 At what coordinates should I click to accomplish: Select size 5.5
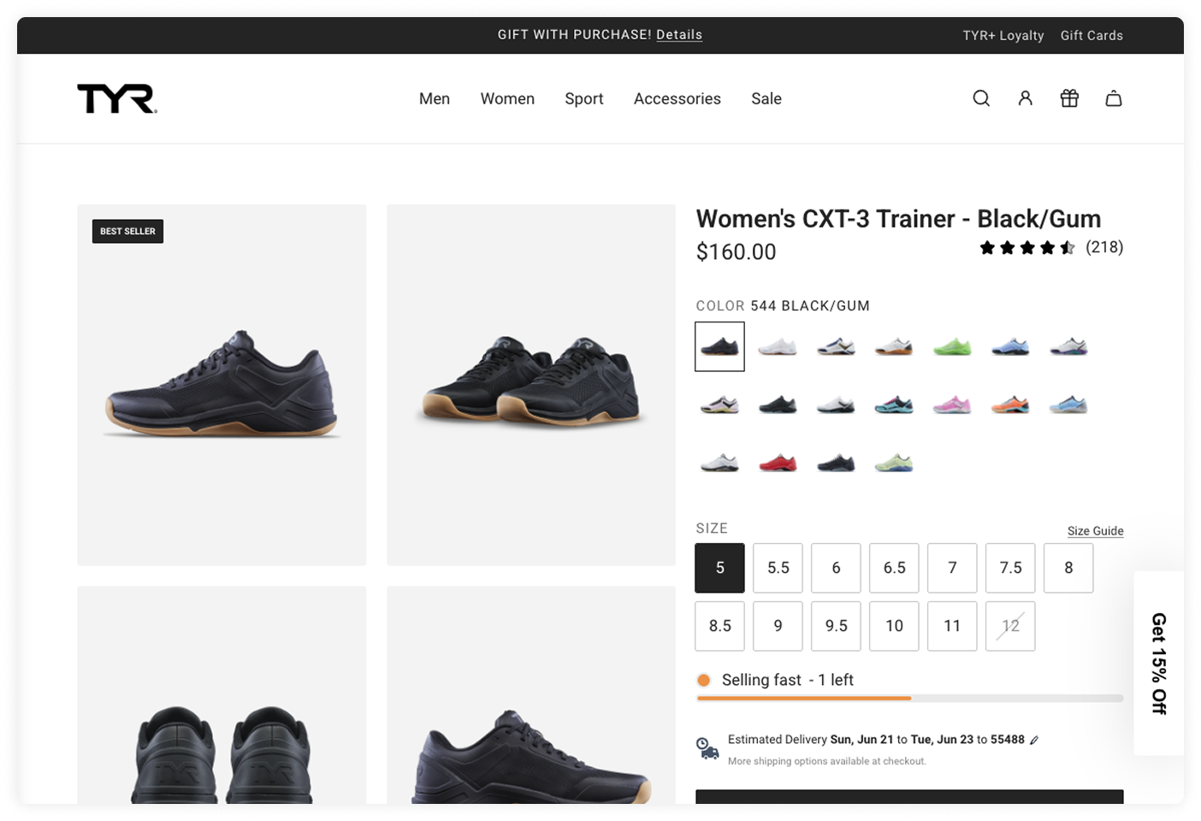[x=778, y=568]
